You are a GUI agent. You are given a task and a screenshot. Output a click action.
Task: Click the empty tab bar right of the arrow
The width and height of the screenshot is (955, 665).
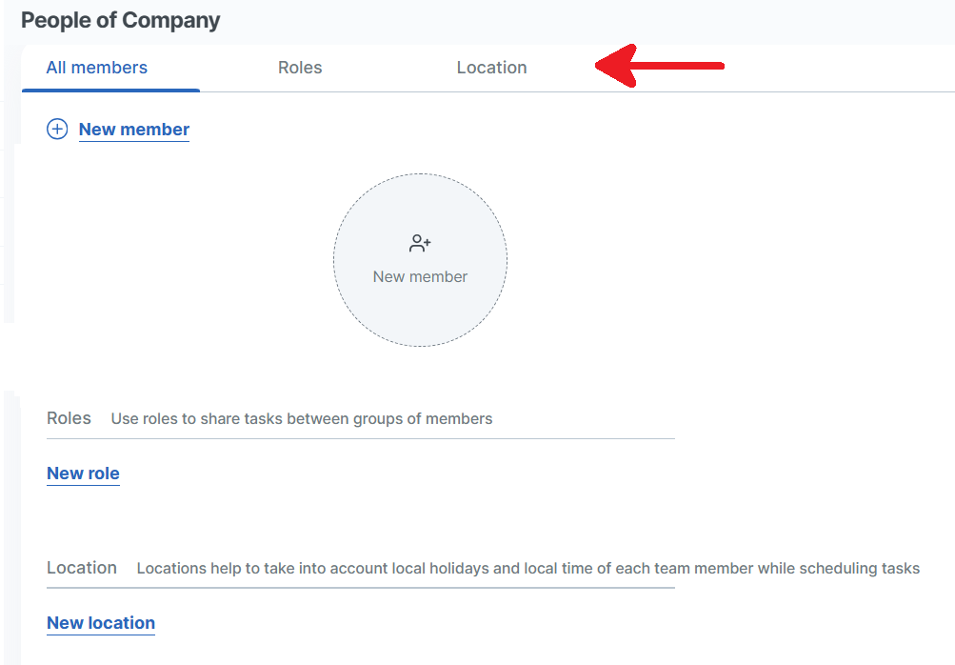pyautogui.click(x=838, y=68)
